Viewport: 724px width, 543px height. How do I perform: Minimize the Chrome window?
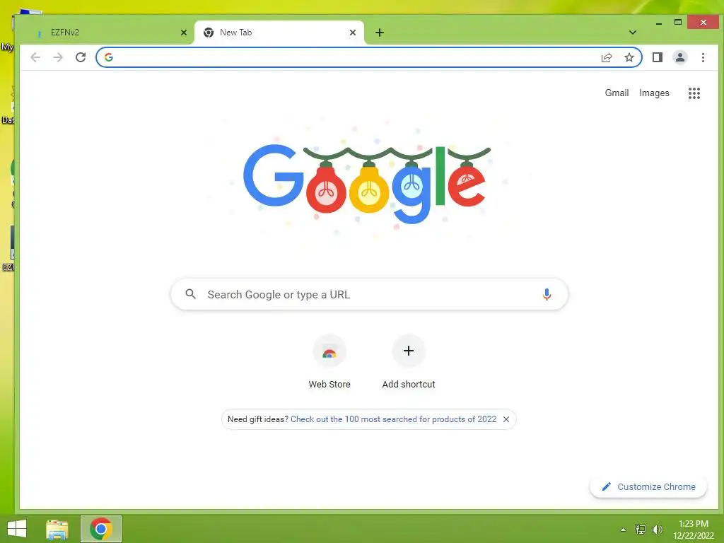click(659, 23)
